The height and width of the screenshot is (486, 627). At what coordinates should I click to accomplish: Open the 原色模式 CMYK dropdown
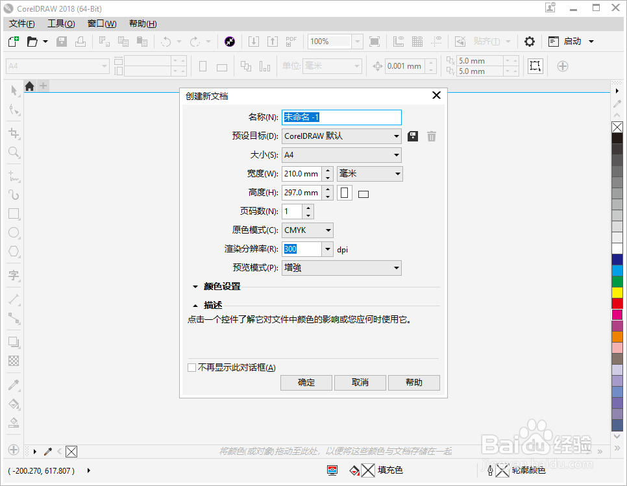(308, 230)
